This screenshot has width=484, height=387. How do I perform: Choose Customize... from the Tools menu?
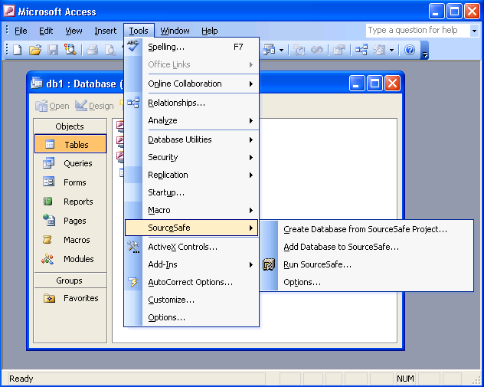tap(191, 300)
